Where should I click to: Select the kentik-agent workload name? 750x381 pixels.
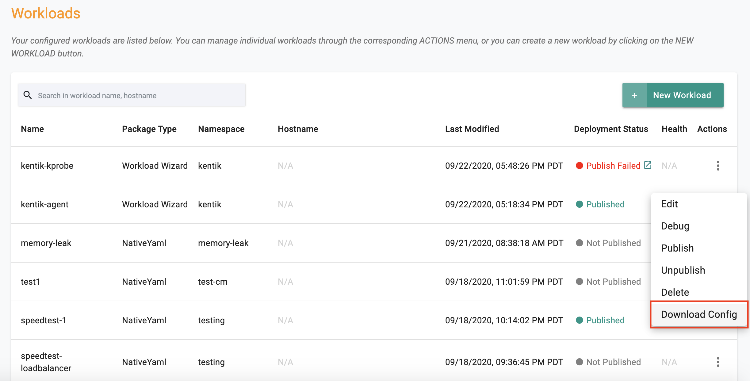45,204
